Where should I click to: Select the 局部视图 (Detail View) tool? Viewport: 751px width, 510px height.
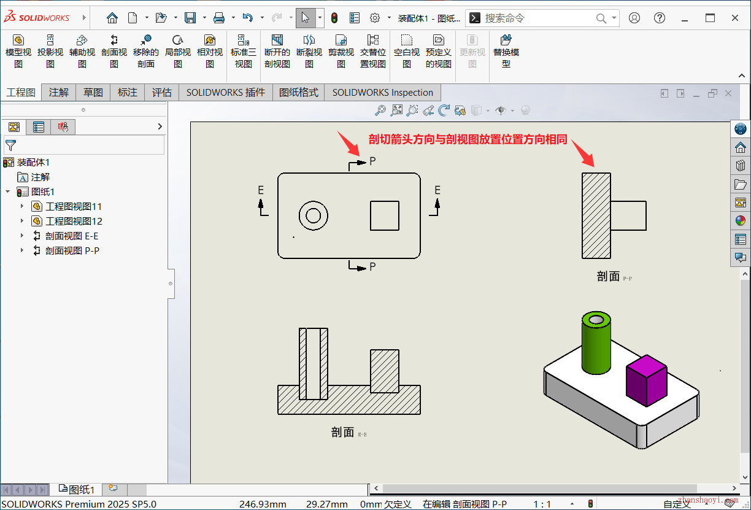click(178, 51)
